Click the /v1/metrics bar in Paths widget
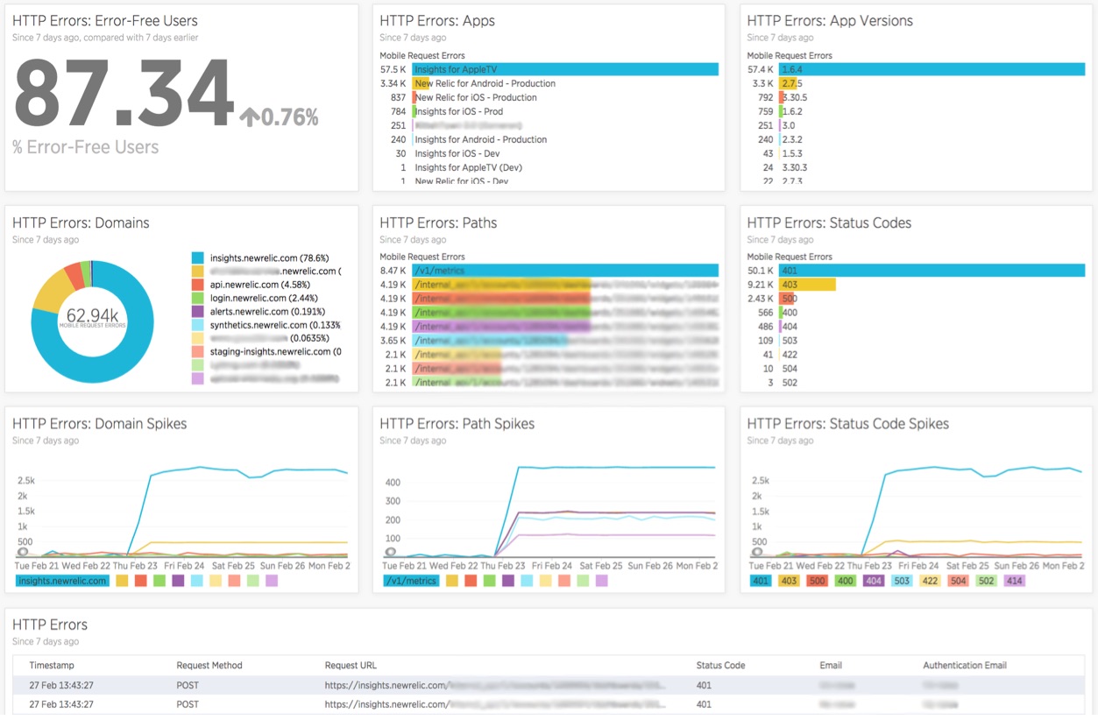Image resolution: width=1098 pixels, height=720 pixels. pos(564,271)
